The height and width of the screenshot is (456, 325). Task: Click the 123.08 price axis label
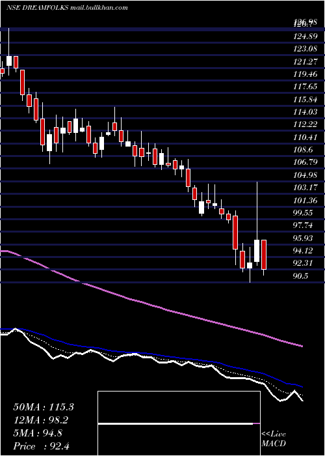point(305,49)
